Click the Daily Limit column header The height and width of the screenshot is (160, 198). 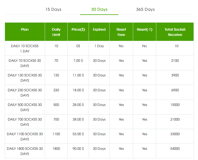point(56,32)
